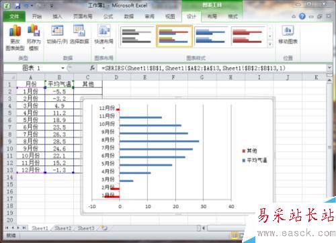Screen dimensions: 336x243
Task: Open the quick access toolbar customize dropdown
Action: [52, 6]
